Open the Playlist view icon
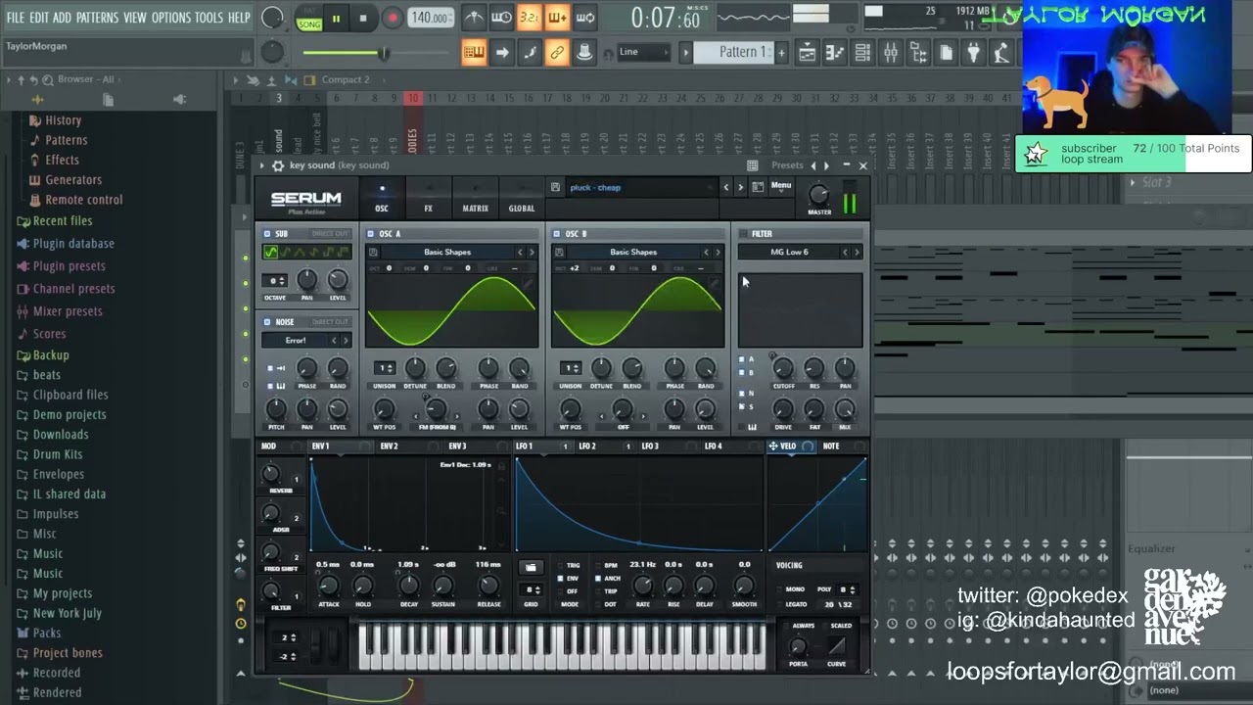Image resolution: width=1253 pixels, height=705 pixels. (x=808, y=52)
